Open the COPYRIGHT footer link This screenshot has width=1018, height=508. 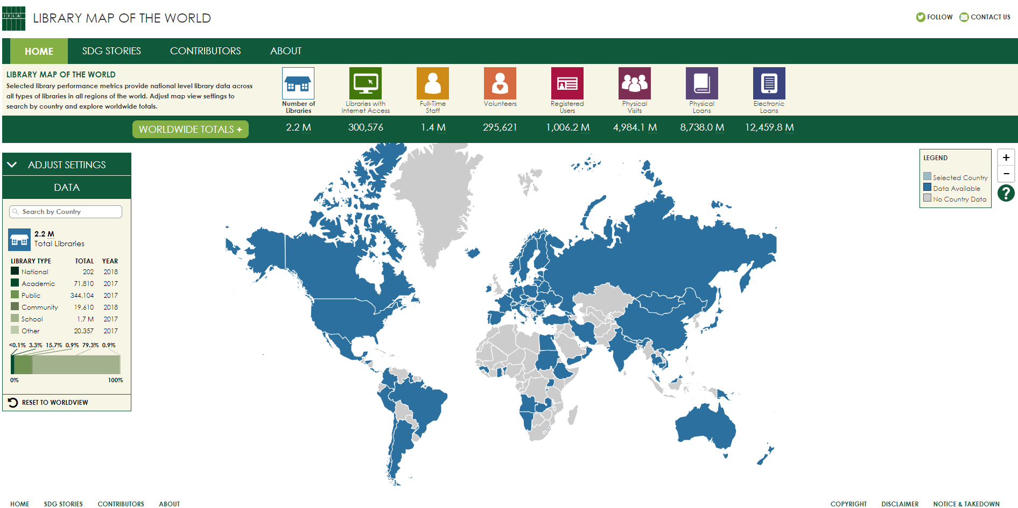(x=848, y=504)
